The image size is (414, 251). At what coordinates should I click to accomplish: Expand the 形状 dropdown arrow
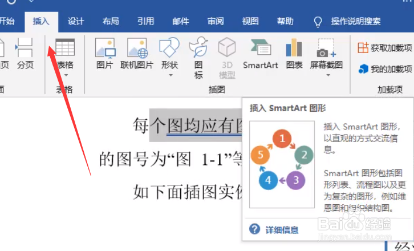pos(171,75)
